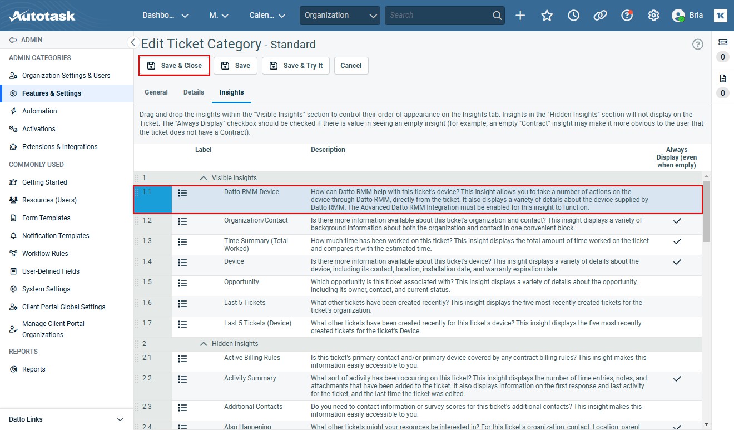This screenshot has width=734, height=430.
Task: Click Save & Close button
Action: tap(175, 66)
